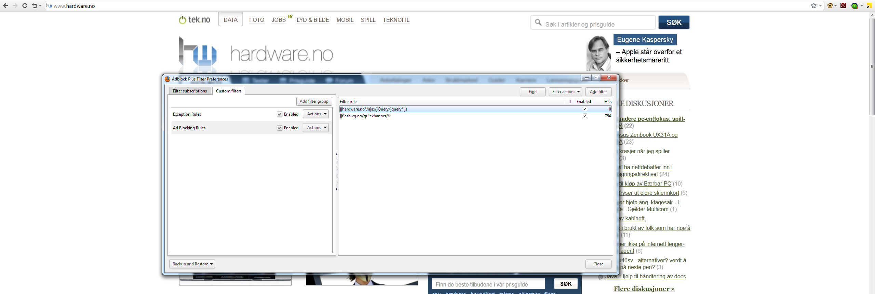
Task: Open the Filter actions dropdown
Action: point(565,92)
